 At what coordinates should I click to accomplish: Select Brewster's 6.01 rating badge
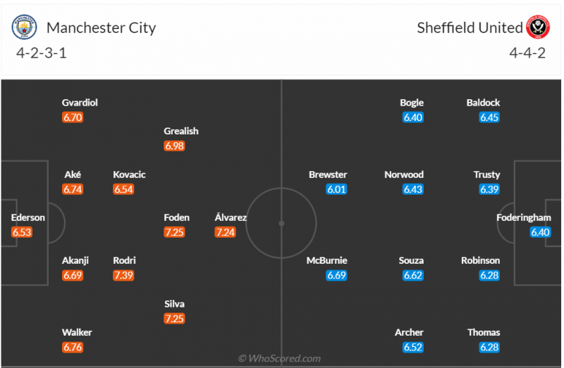point(336,189)
